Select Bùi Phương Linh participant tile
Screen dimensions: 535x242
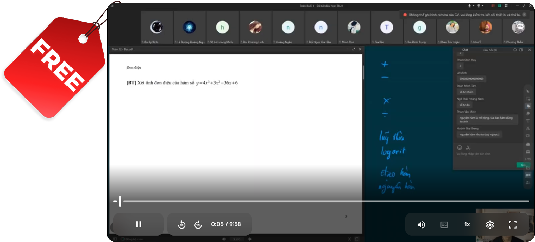[x=255, y=27]
